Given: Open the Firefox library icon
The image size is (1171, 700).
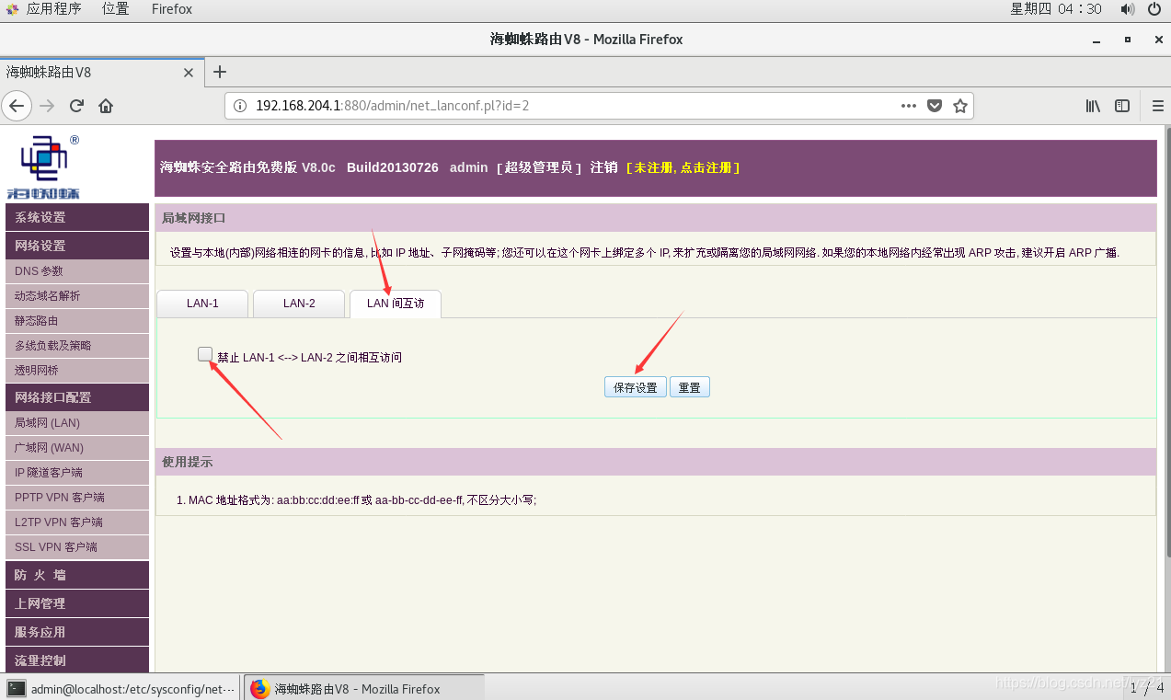Looking at the screenshot, I should 1093,106.
